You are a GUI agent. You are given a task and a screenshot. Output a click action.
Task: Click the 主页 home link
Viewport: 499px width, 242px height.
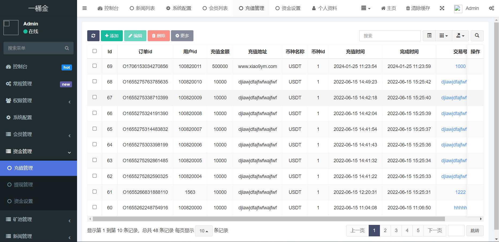[388, 8]
